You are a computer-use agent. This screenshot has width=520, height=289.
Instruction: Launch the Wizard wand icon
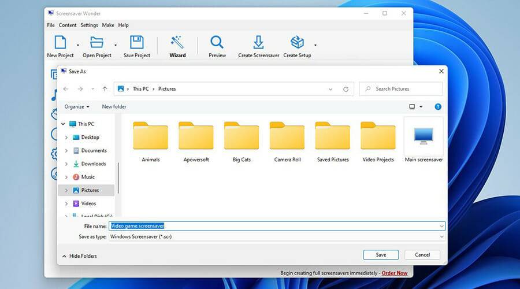click(x=177, y=43)
